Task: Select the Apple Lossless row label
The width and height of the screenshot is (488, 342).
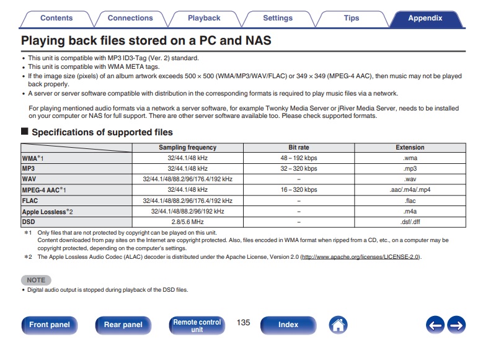Action: 76,212
